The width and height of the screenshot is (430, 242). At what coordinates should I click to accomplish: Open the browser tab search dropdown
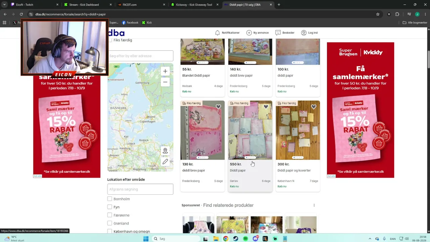click(4, 5)
